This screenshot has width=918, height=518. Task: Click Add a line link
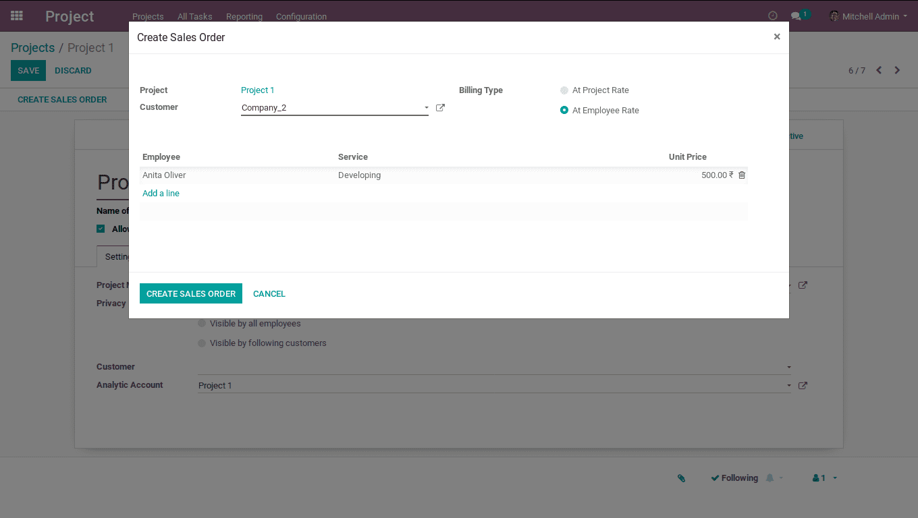[161, 194]
